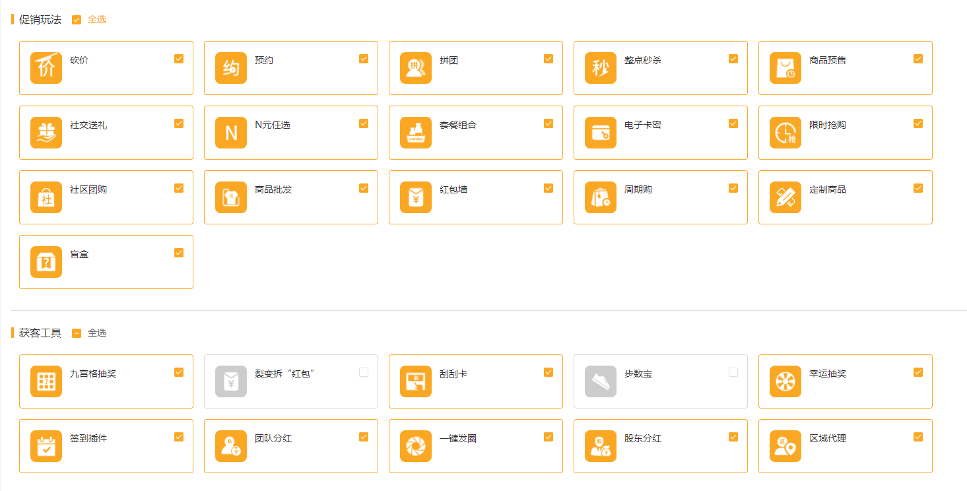967x491 pixels.
Task: Select the 幸运抽奖 lucky wheel icon
Action: [x=785, y=381]
